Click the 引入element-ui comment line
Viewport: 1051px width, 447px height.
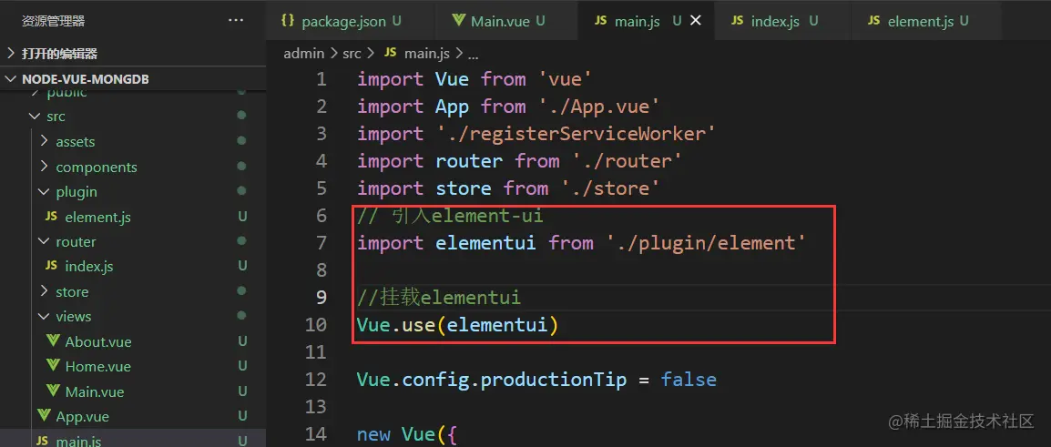450,216
